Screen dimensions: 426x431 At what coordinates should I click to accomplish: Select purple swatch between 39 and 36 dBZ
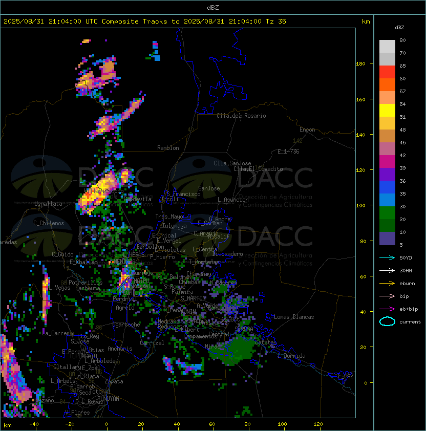[387, 175]
